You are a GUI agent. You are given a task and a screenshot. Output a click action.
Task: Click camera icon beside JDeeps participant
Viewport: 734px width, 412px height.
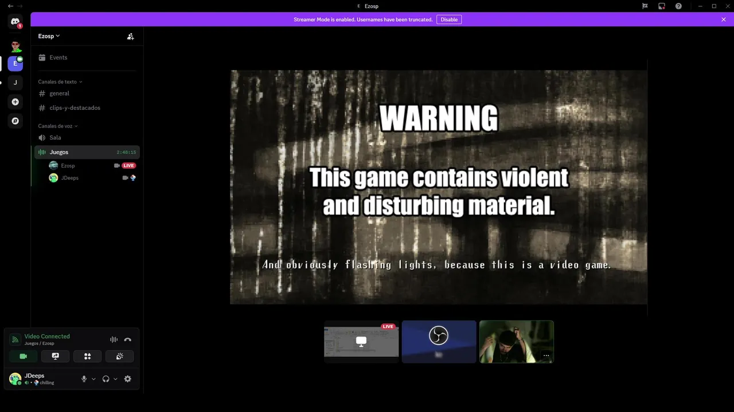click(x=125, y=178)
